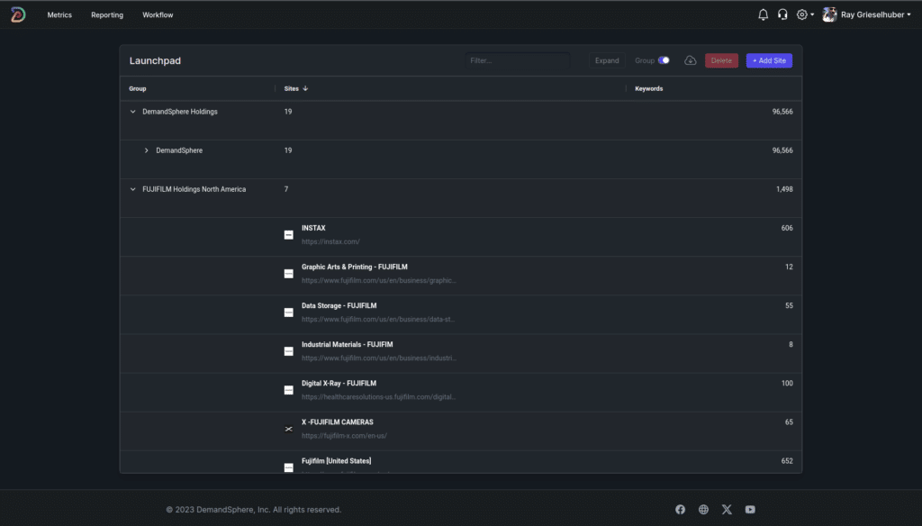This screenshot has height=526, width=922.
Task: Open the healthcaresolutions-us.fujifilm.com URL
Action: pos(379,397)
